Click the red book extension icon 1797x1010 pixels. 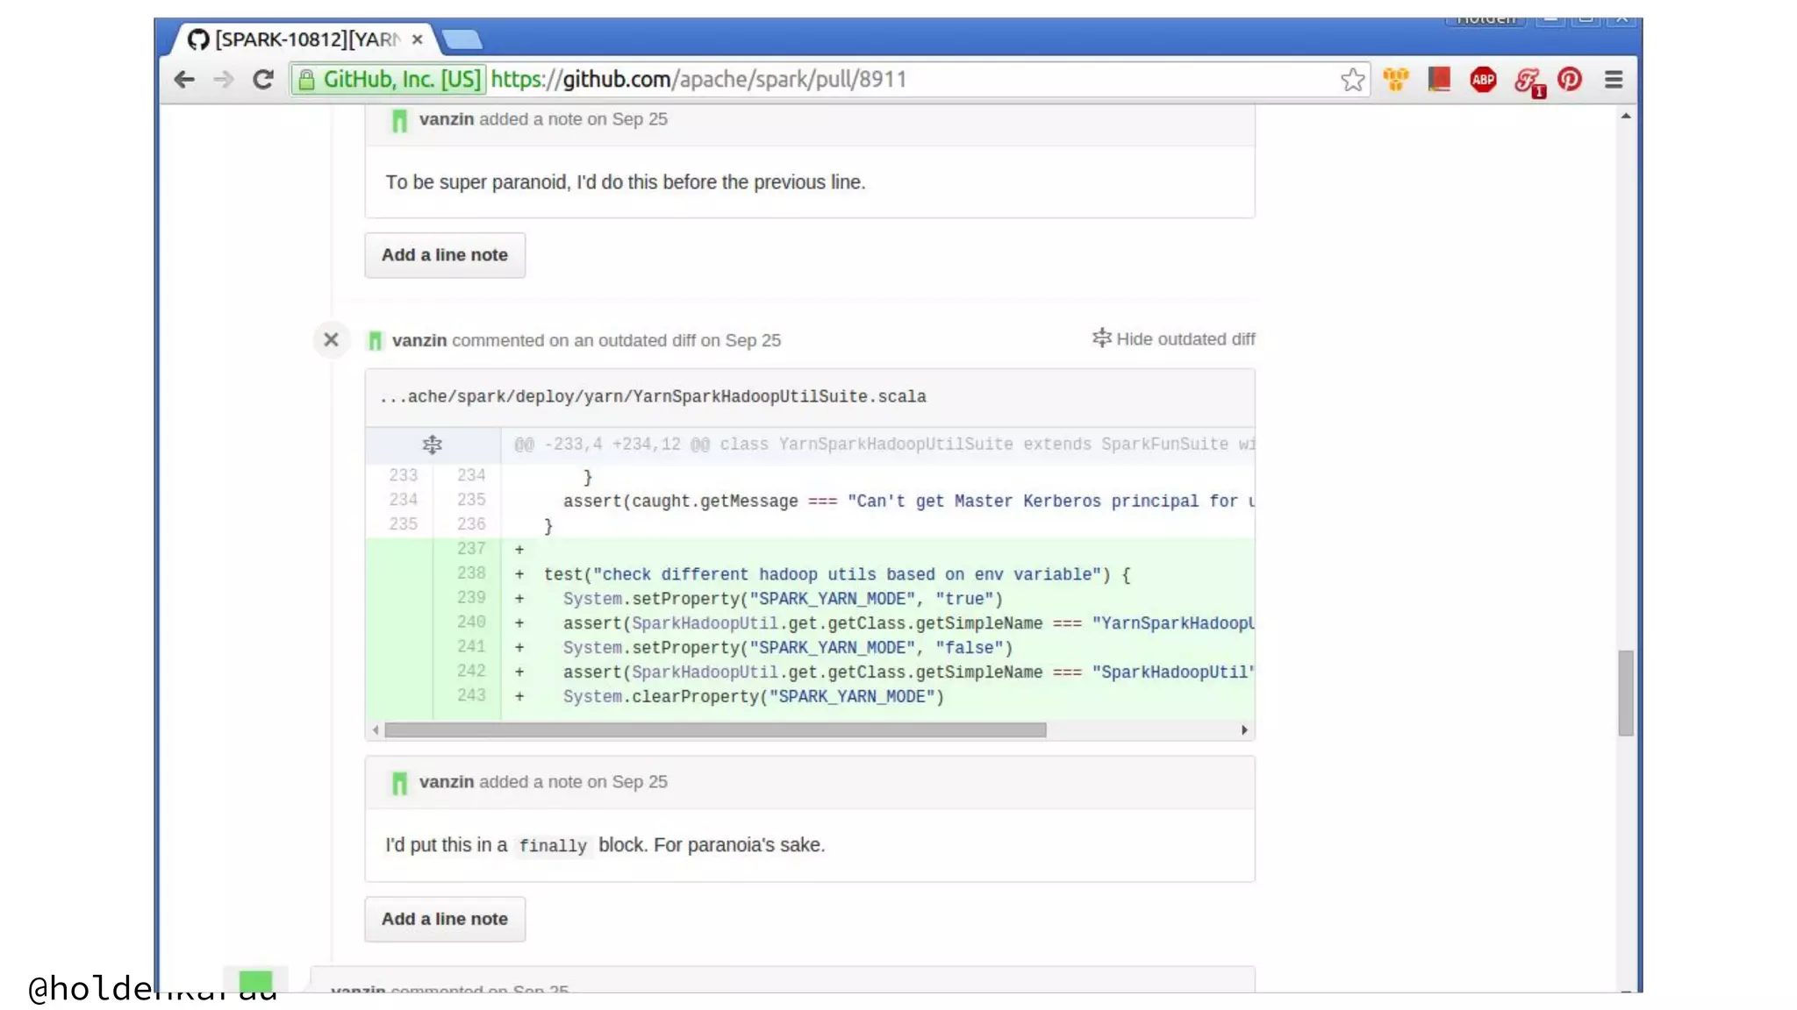pos(1439,80)
